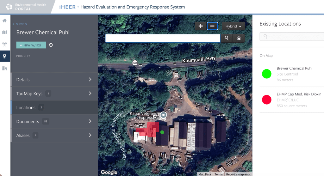Click the Aliases count badge 4
324x176 pixels.
coord(35,135)
